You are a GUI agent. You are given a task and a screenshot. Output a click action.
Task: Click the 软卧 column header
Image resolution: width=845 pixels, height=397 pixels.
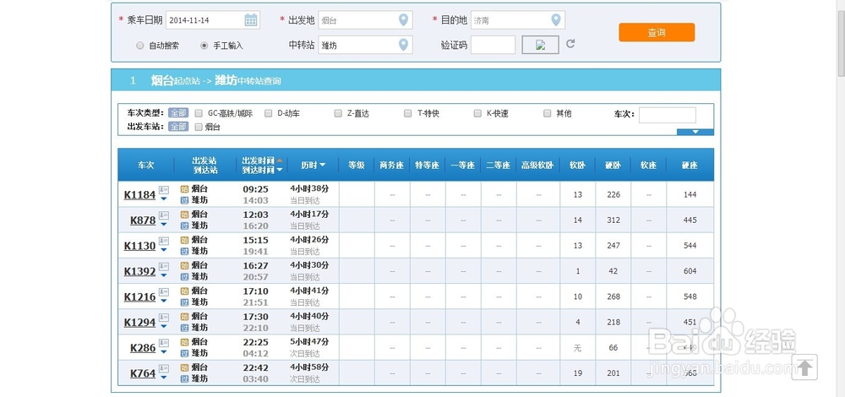point(577,165)
